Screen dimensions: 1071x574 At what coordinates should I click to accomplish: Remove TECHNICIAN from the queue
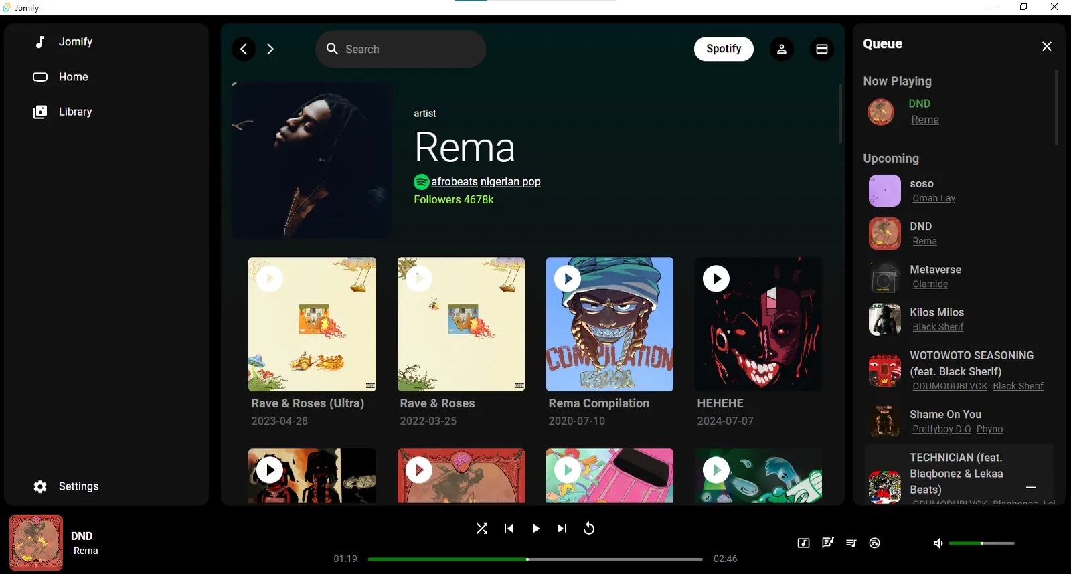[1031, 487]
